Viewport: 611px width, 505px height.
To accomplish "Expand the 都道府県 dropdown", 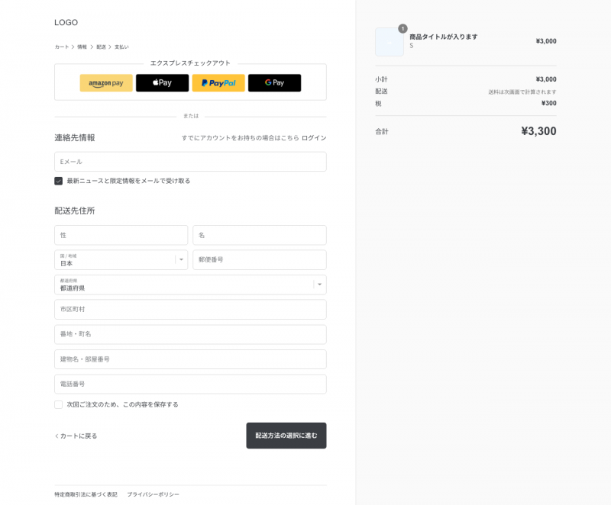I will (x=190, y=285).
